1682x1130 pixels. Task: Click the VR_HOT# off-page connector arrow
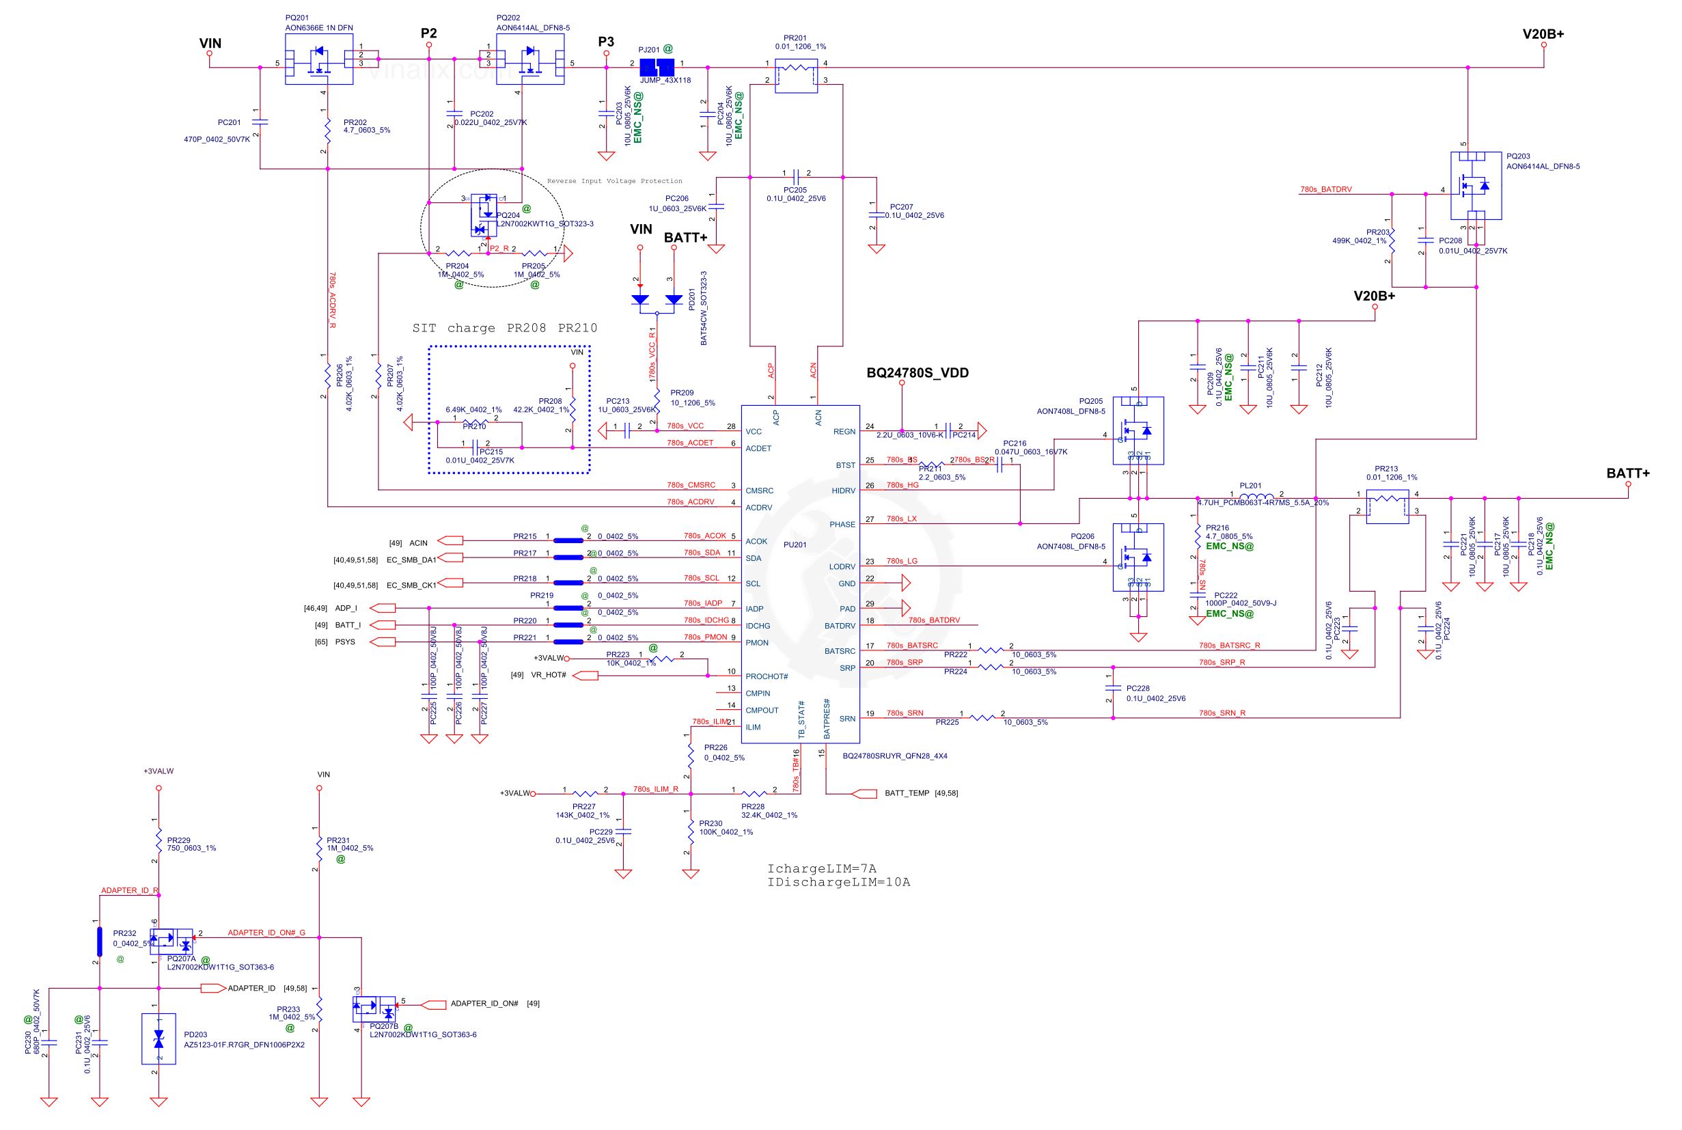pyautogui.click(x=584, y=675)
